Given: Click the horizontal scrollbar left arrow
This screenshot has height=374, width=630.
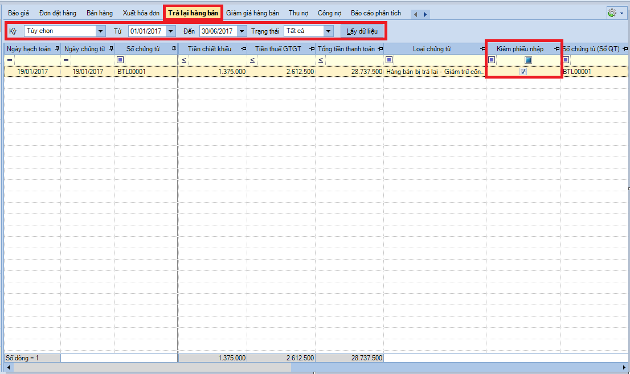Looking at the screenshot, I should coord(9,367).
